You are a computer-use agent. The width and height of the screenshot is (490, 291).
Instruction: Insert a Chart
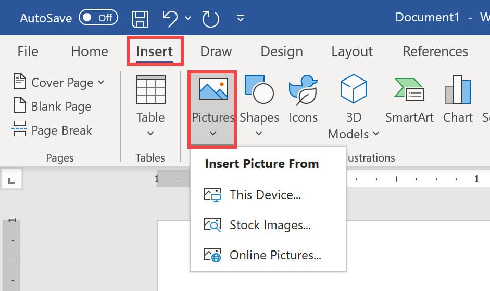point(458,99)
